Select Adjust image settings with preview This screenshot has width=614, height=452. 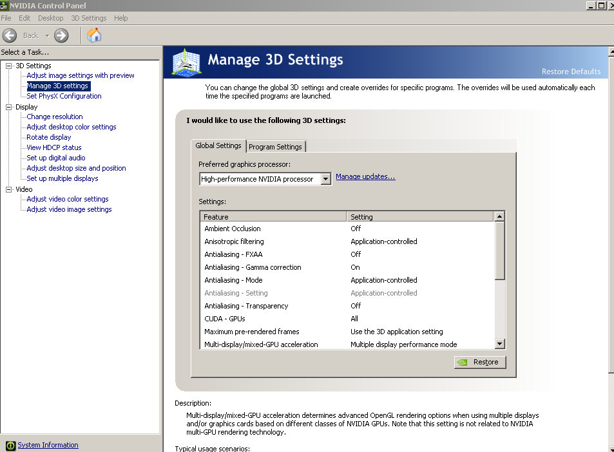(x=81, y=75)
